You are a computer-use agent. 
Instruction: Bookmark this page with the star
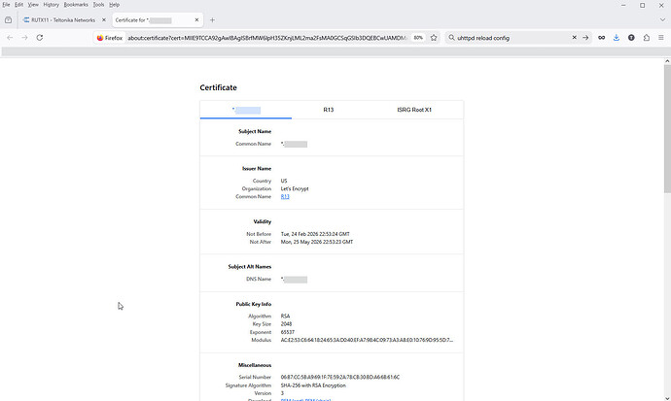pos(434,38)
